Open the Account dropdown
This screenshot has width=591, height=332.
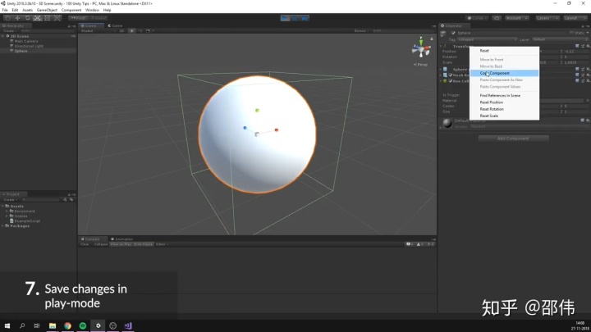point(516,18)
